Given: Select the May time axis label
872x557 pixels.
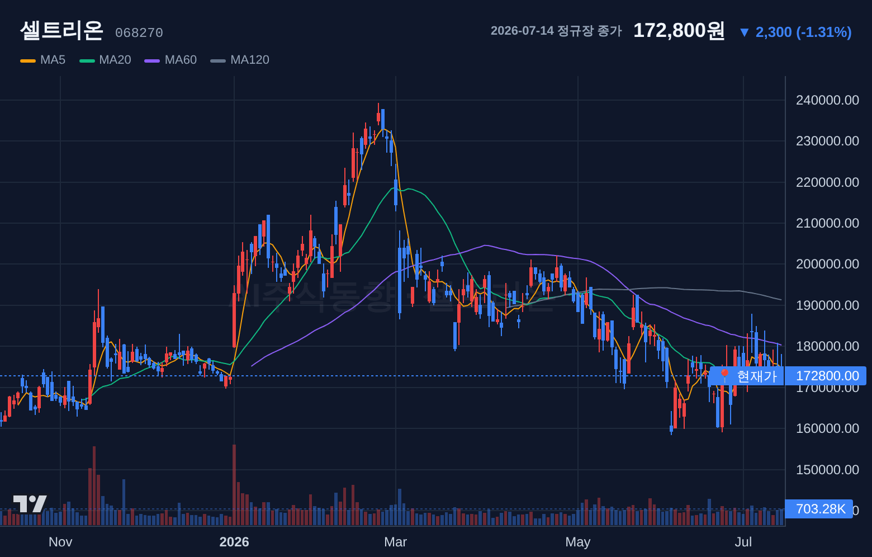Looking at the screenshot, I should [578, 542].
